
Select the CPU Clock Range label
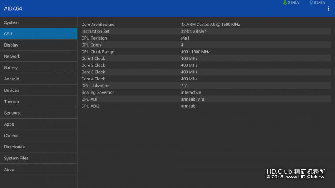tap(98, 52)
